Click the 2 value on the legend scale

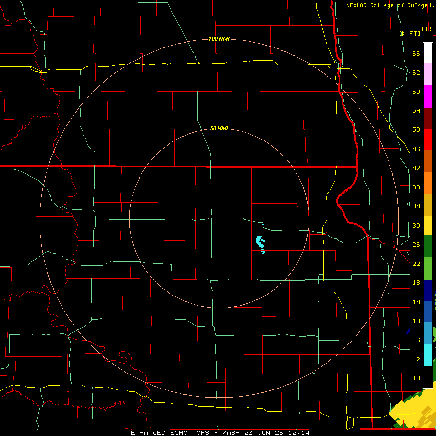pos(418,359)
